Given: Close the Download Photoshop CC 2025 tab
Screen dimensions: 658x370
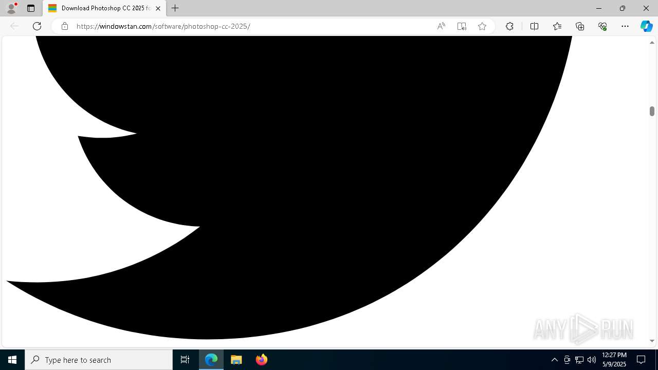Looking at the screenshot, I should click(x=158, y=8).
